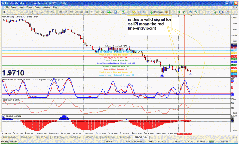The width and height of the screenshot is (239, 144).
Task: Click the connection bars status indicator
Action: point(211,142)
